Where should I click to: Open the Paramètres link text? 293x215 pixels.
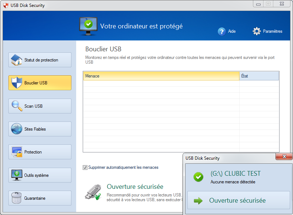[x=273, y=31]
